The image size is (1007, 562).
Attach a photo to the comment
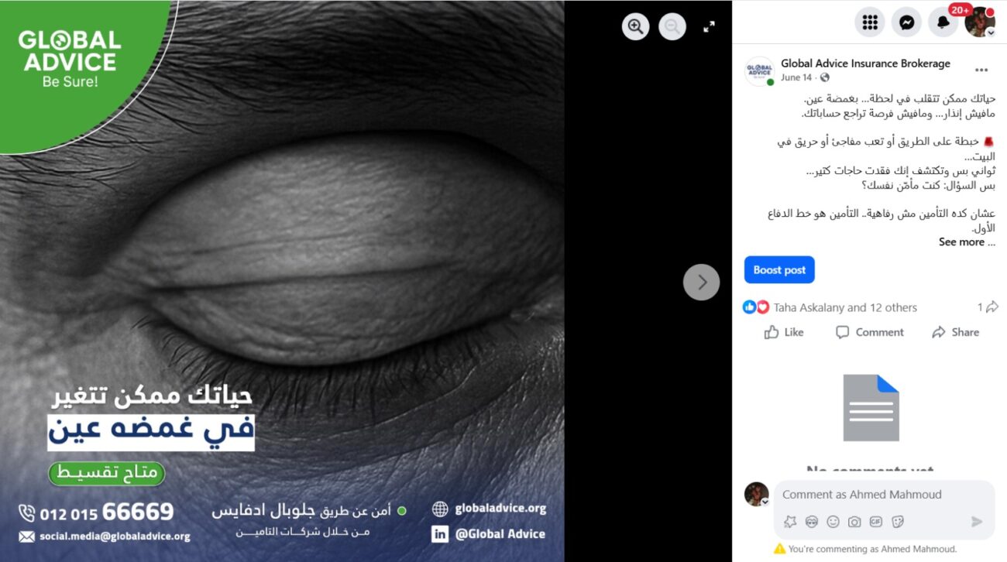click(854, 522)
